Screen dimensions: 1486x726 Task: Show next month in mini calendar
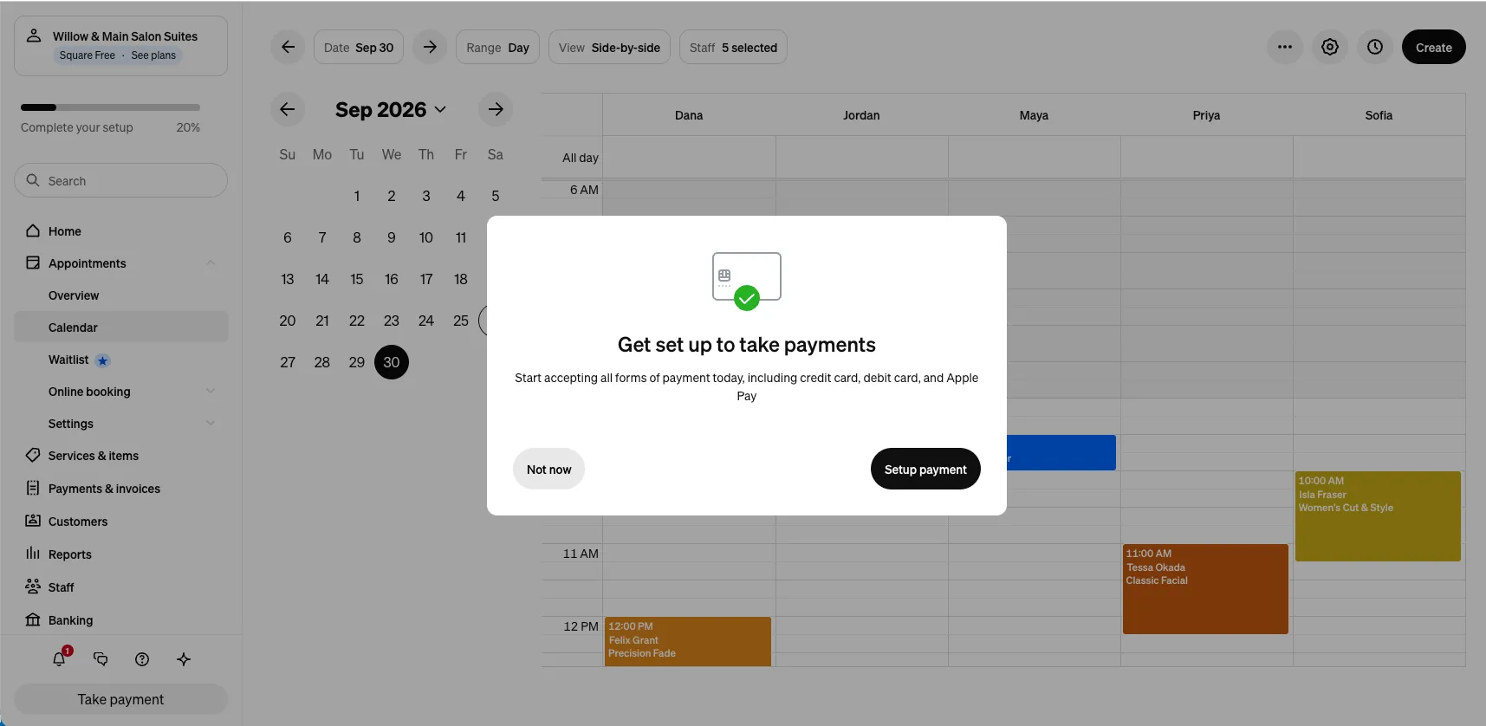click(x=496, y=109)
